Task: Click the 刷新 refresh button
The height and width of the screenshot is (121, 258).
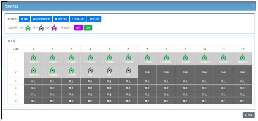Action: pyautogui.click(x=25, y=19)
